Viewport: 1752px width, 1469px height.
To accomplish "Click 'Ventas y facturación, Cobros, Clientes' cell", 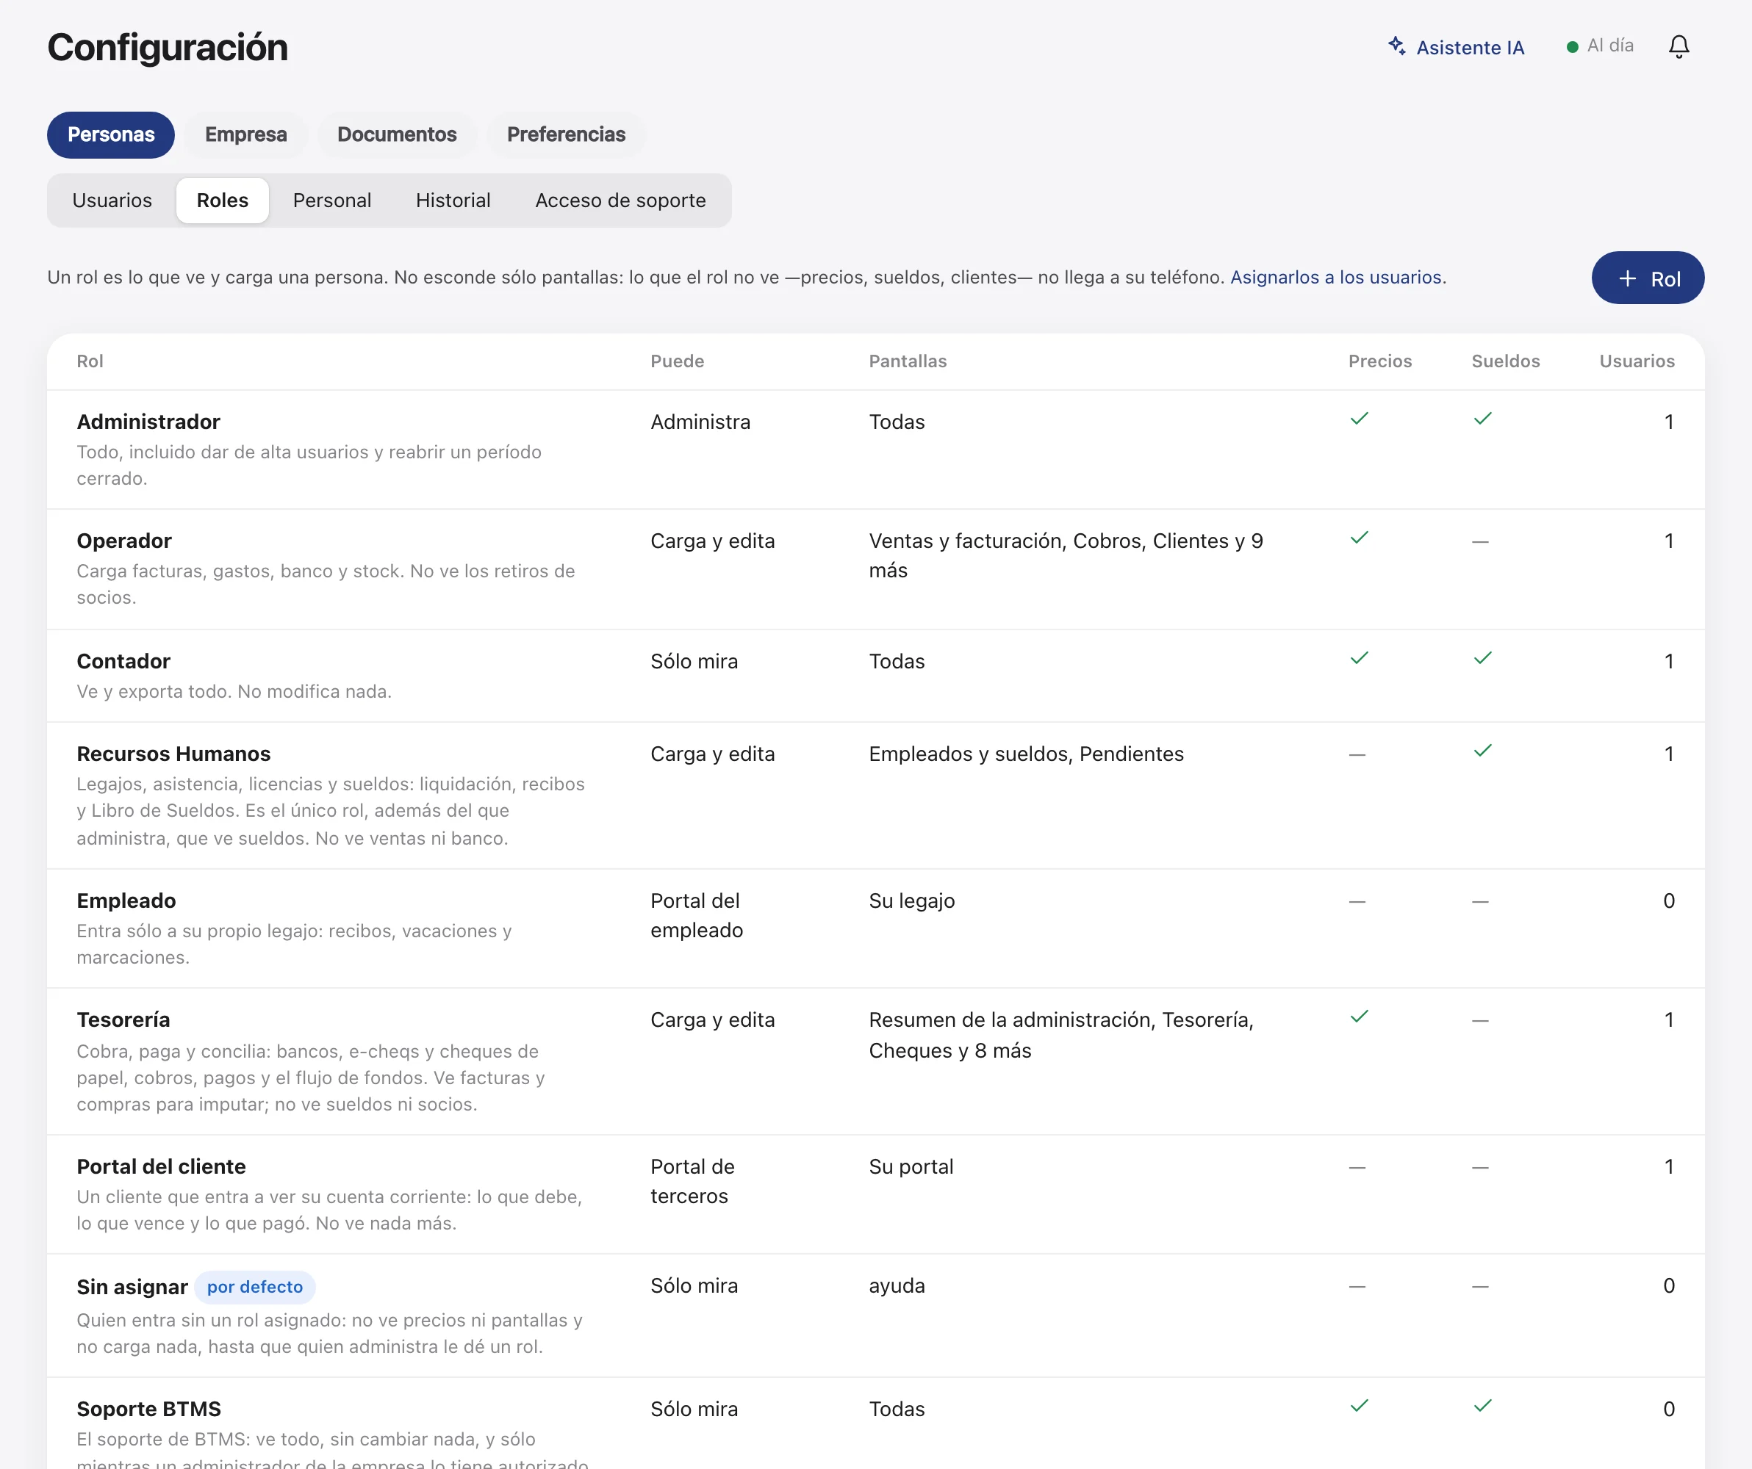I will [x=1066, y=556].
